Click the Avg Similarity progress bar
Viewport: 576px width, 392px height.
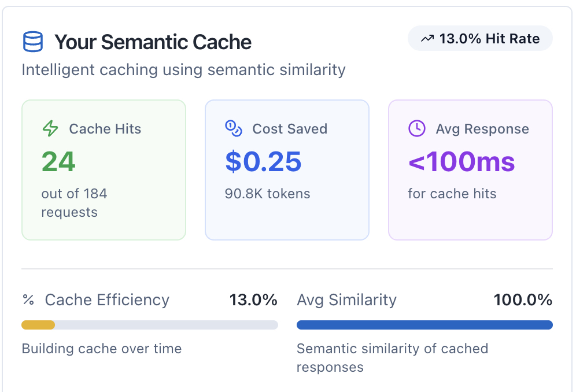click(x=425, y=325)
